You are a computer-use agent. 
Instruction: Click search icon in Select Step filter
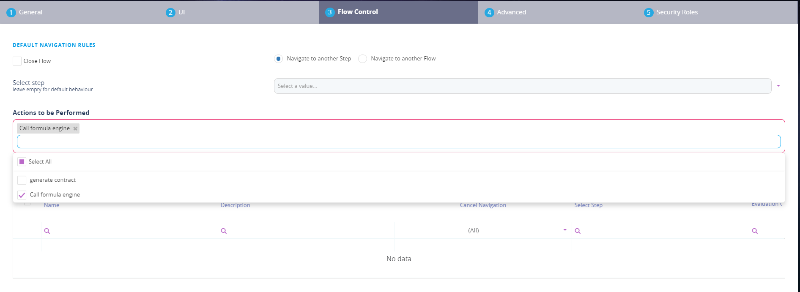(578, 231)
